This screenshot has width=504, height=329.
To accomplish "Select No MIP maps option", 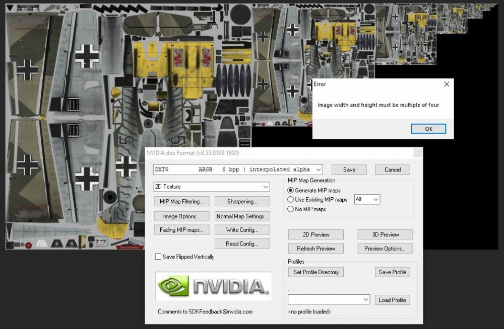I will (x=291, y=209).
